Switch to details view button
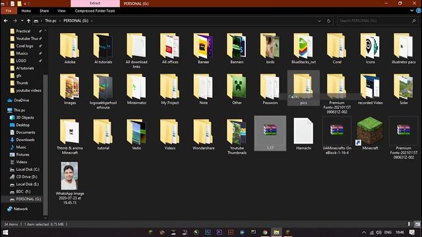This screenshot has height=237, width=422. (x=409, y=224)
